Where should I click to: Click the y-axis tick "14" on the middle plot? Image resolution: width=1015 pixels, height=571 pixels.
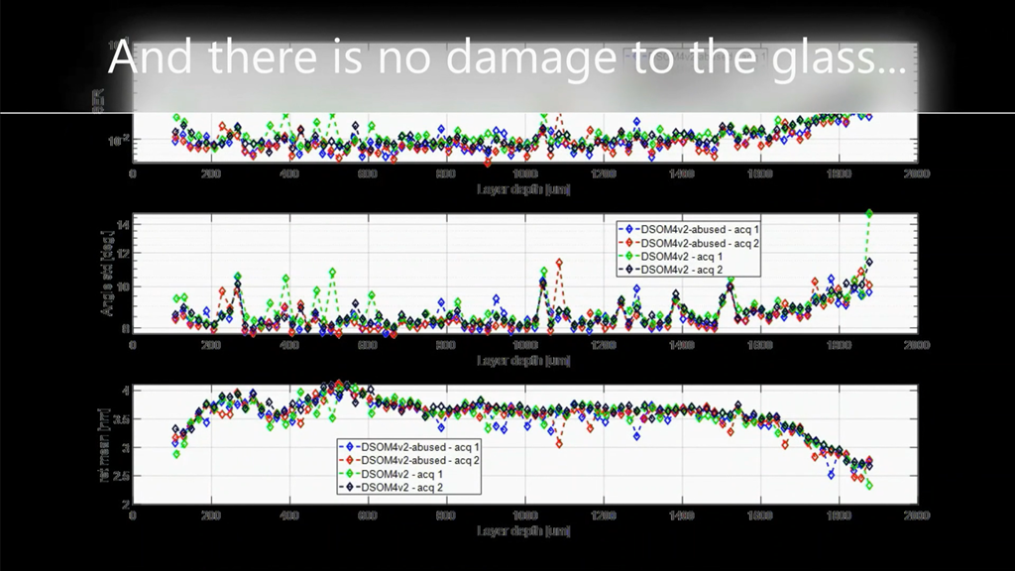coord(123,225)
